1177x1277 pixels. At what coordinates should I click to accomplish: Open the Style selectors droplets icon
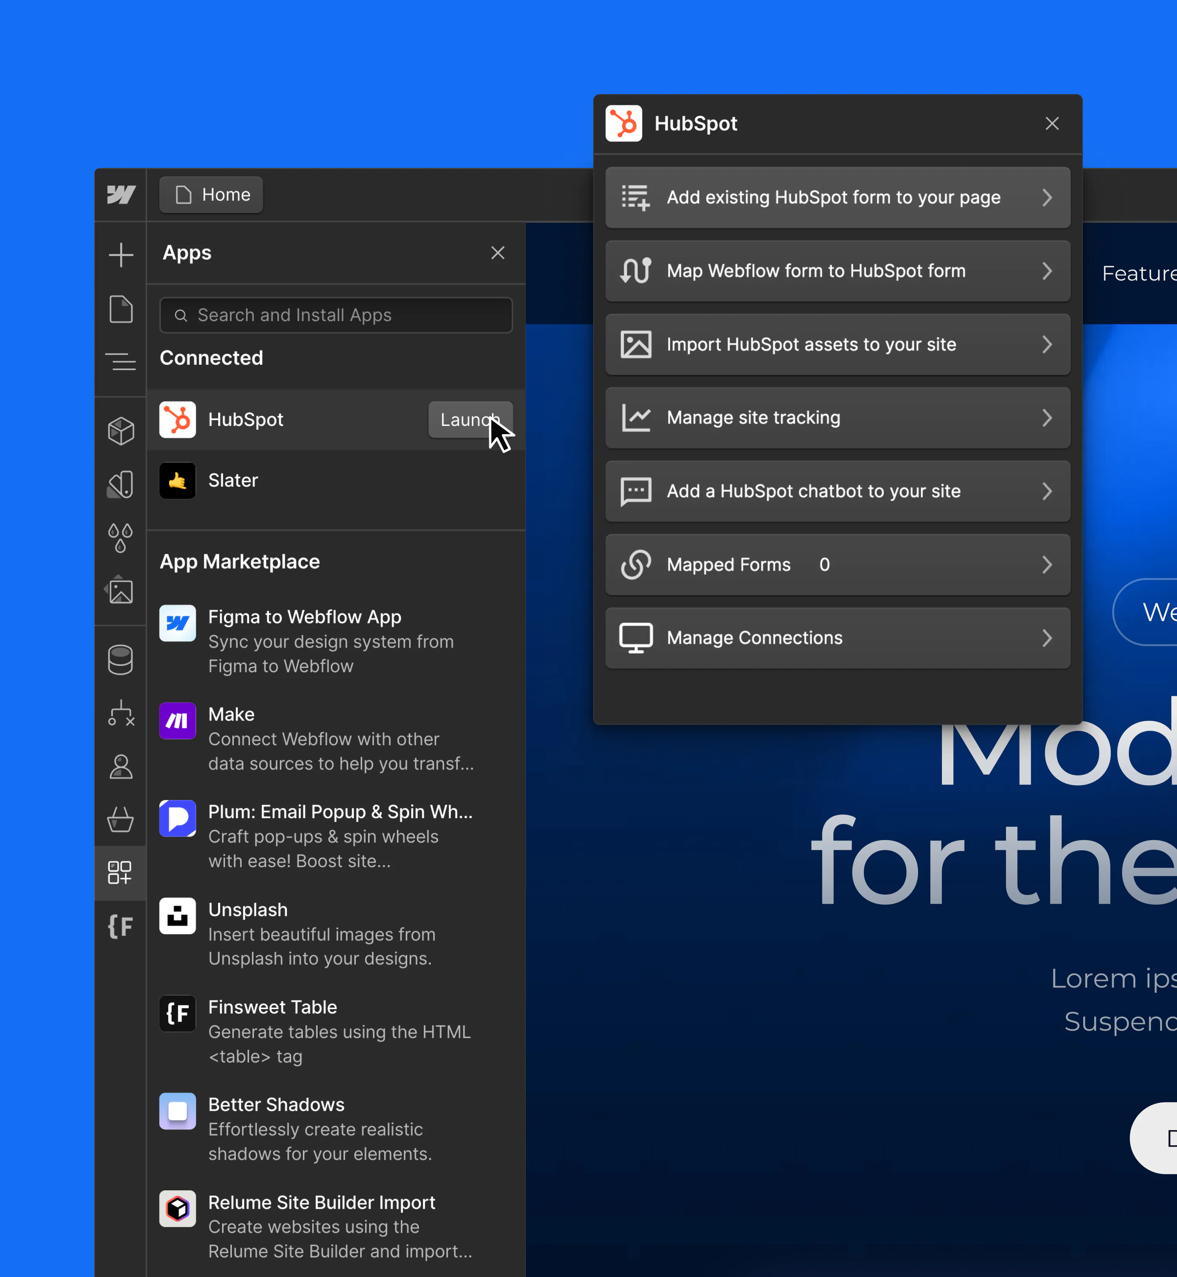120,538
